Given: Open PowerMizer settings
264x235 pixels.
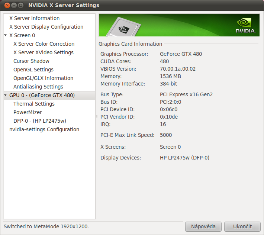Looking at the screenshot, I should coord(28,112).
